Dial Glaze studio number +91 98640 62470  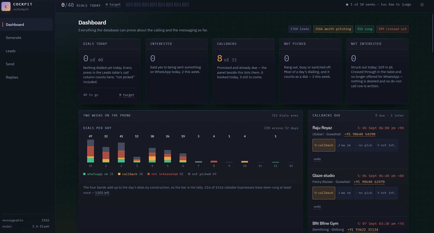(369, 182)
